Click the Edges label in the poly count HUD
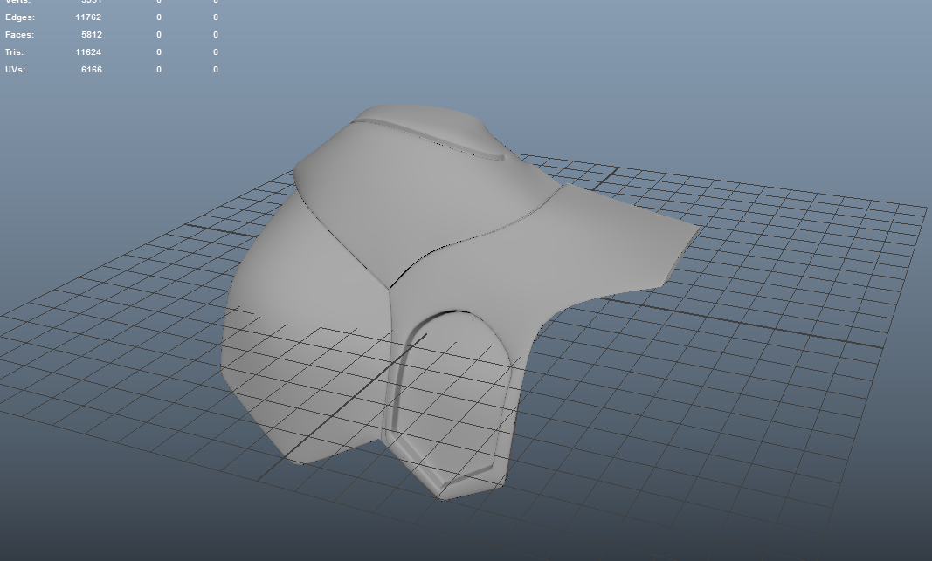The height and width of the screenshot is (561, 932). [20, 17]
